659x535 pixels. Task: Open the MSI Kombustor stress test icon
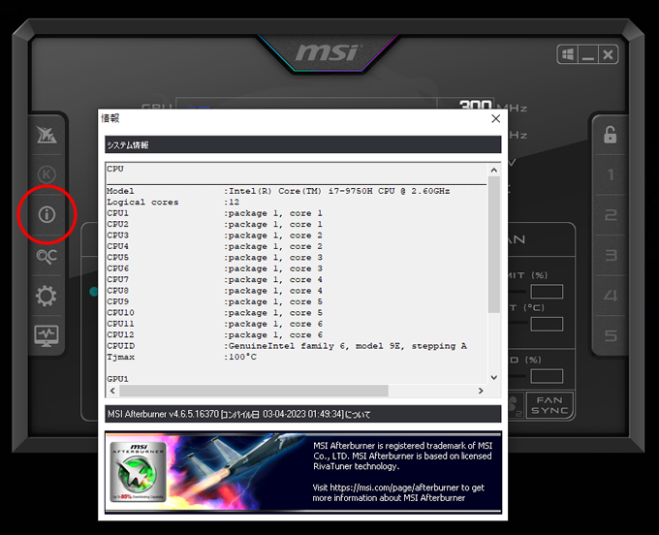pyautogui.click(x=47, y=174)
